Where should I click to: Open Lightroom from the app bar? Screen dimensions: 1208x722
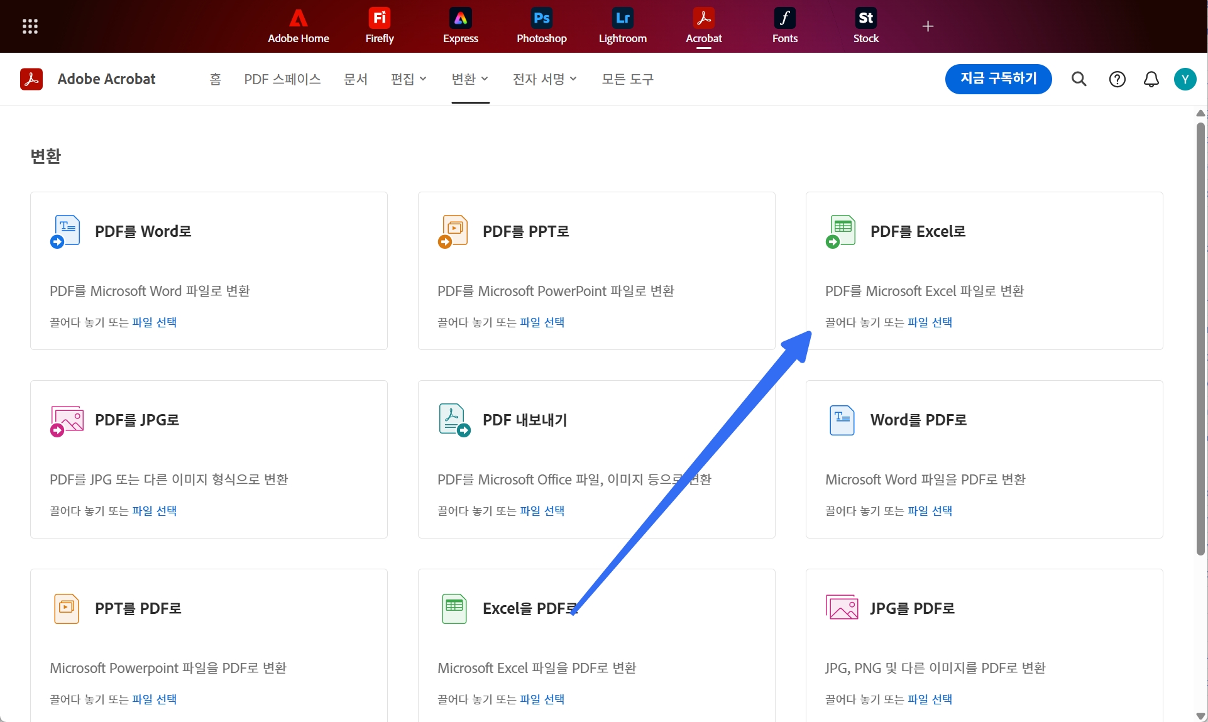[623, 26]
